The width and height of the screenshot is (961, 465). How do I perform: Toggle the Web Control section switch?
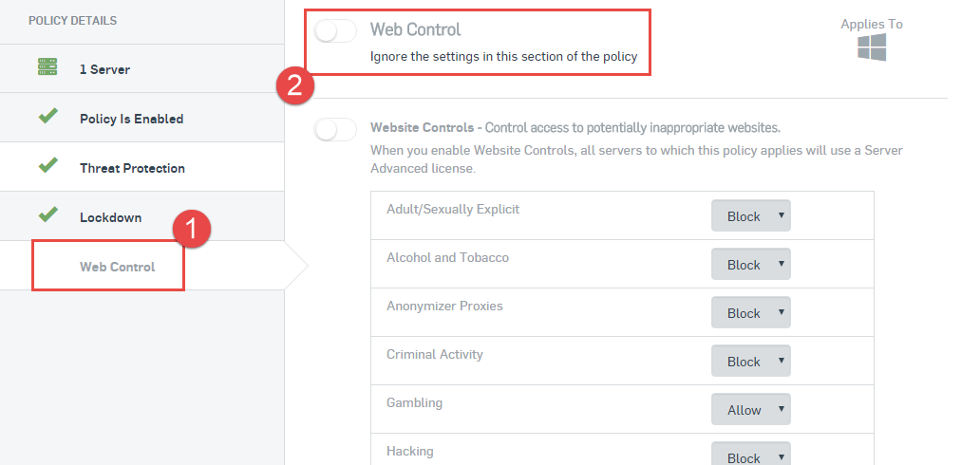pos(334,31)
